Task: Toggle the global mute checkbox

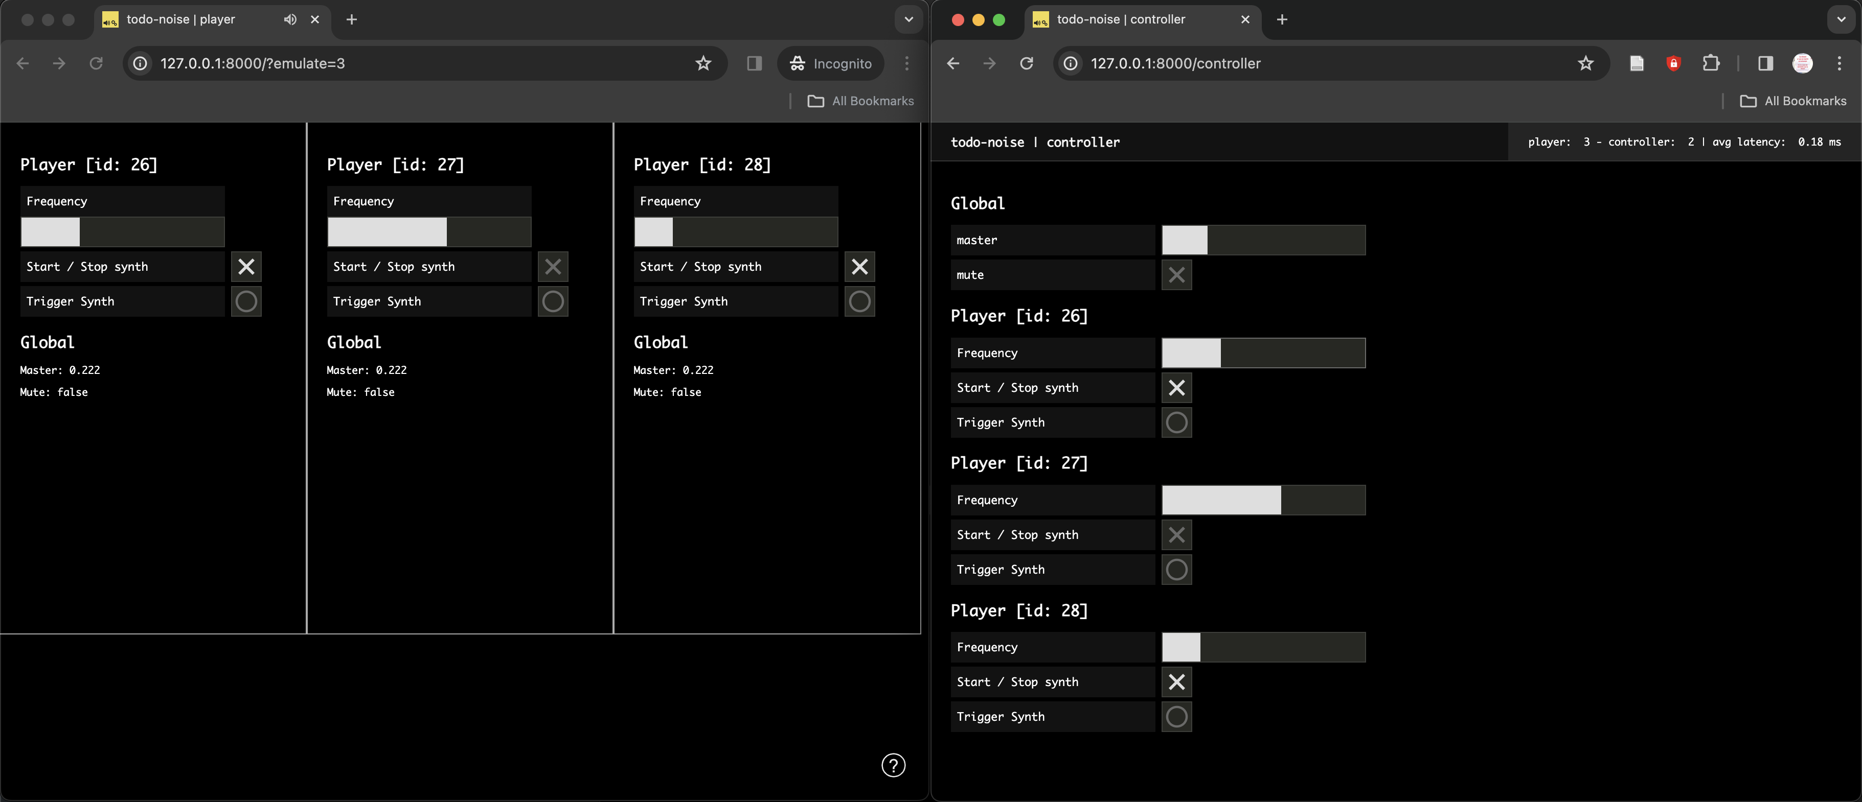Action: pyautogui.click(x=1176, y=274)
